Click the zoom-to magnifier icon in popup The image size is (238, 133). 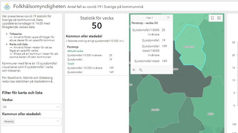[x=141, y=70]
